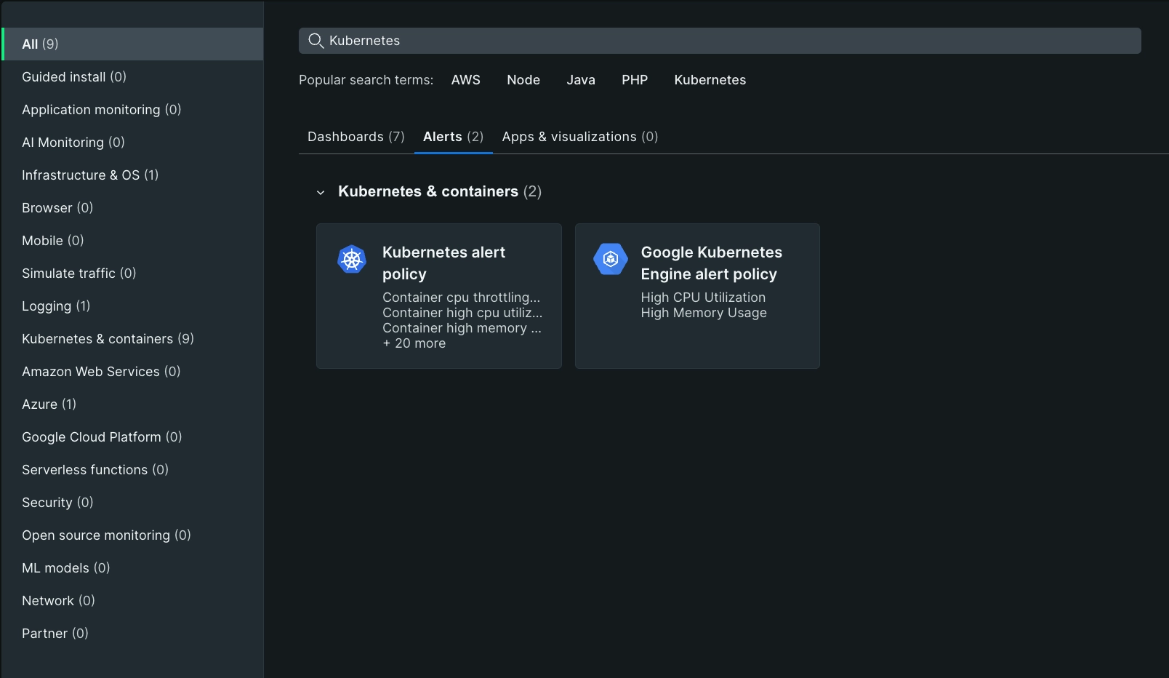
Task: Select Kubernetes & containers (9) sidebar category
Action: pyautogui.click(x=132, y=338)
